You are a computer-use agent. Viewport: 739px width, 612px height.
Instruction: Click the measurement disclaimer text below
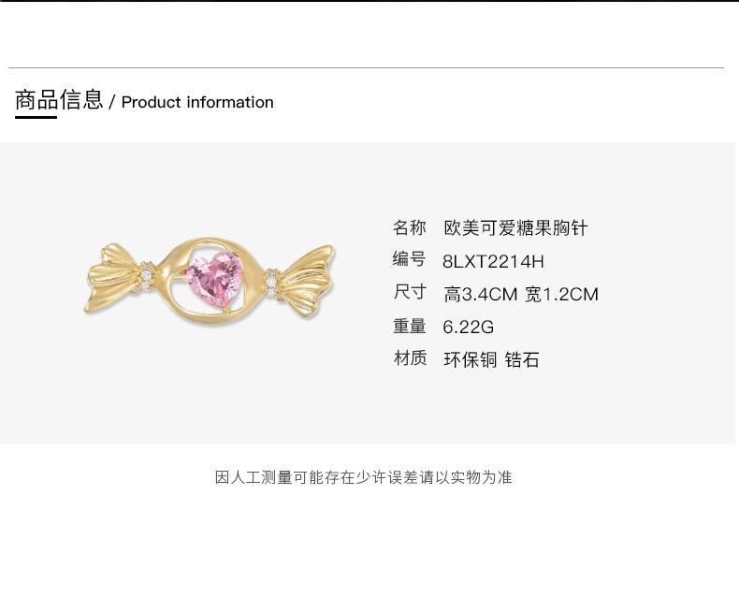click(363, 477)
